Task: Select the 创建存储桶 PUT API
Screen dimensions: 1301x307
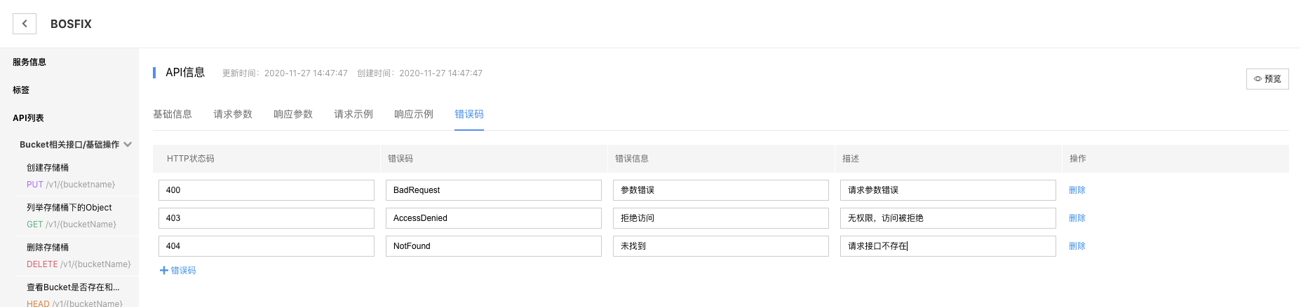Action: click(x=71, y=176)
